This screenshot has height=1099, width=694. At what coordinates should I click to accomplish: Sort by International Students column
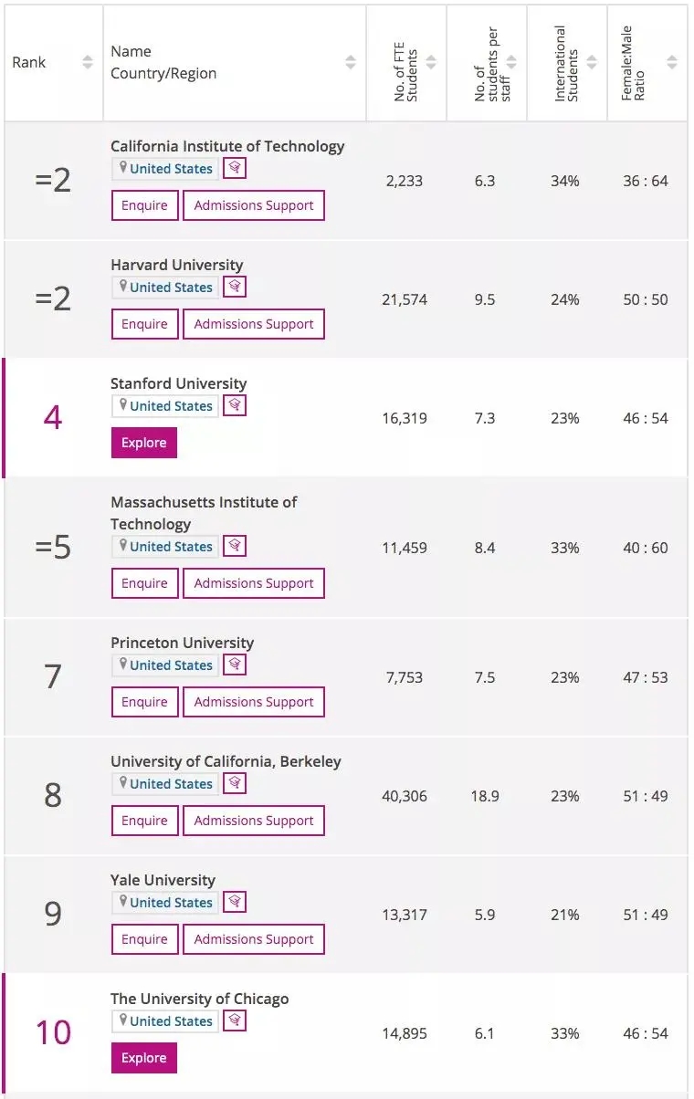point(592,63)
